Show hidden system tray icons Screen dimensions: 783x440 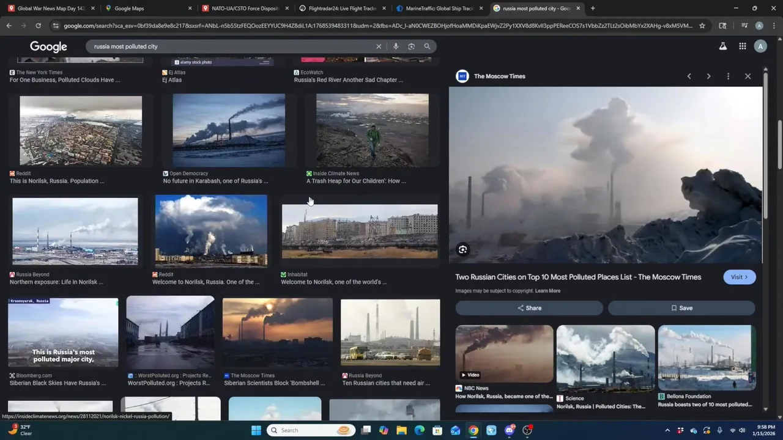click(667, 430)
